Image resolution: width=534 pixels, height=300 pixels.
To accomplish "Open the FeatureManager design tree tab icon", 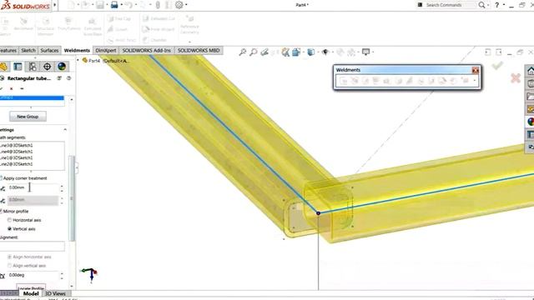I will click(4, 67).
